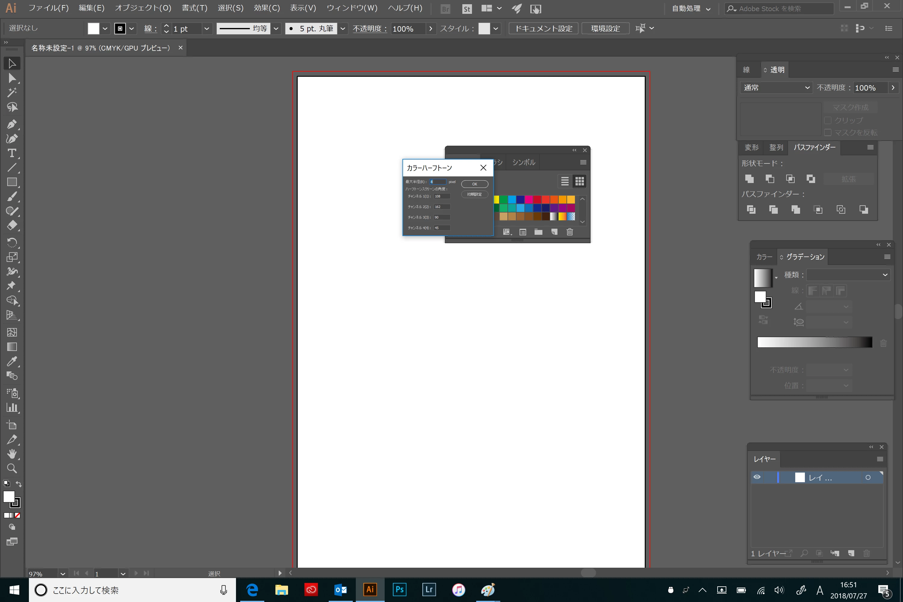Select the Eyedropper tool
This screenshot has width=903, height=602.
(11, 361)
